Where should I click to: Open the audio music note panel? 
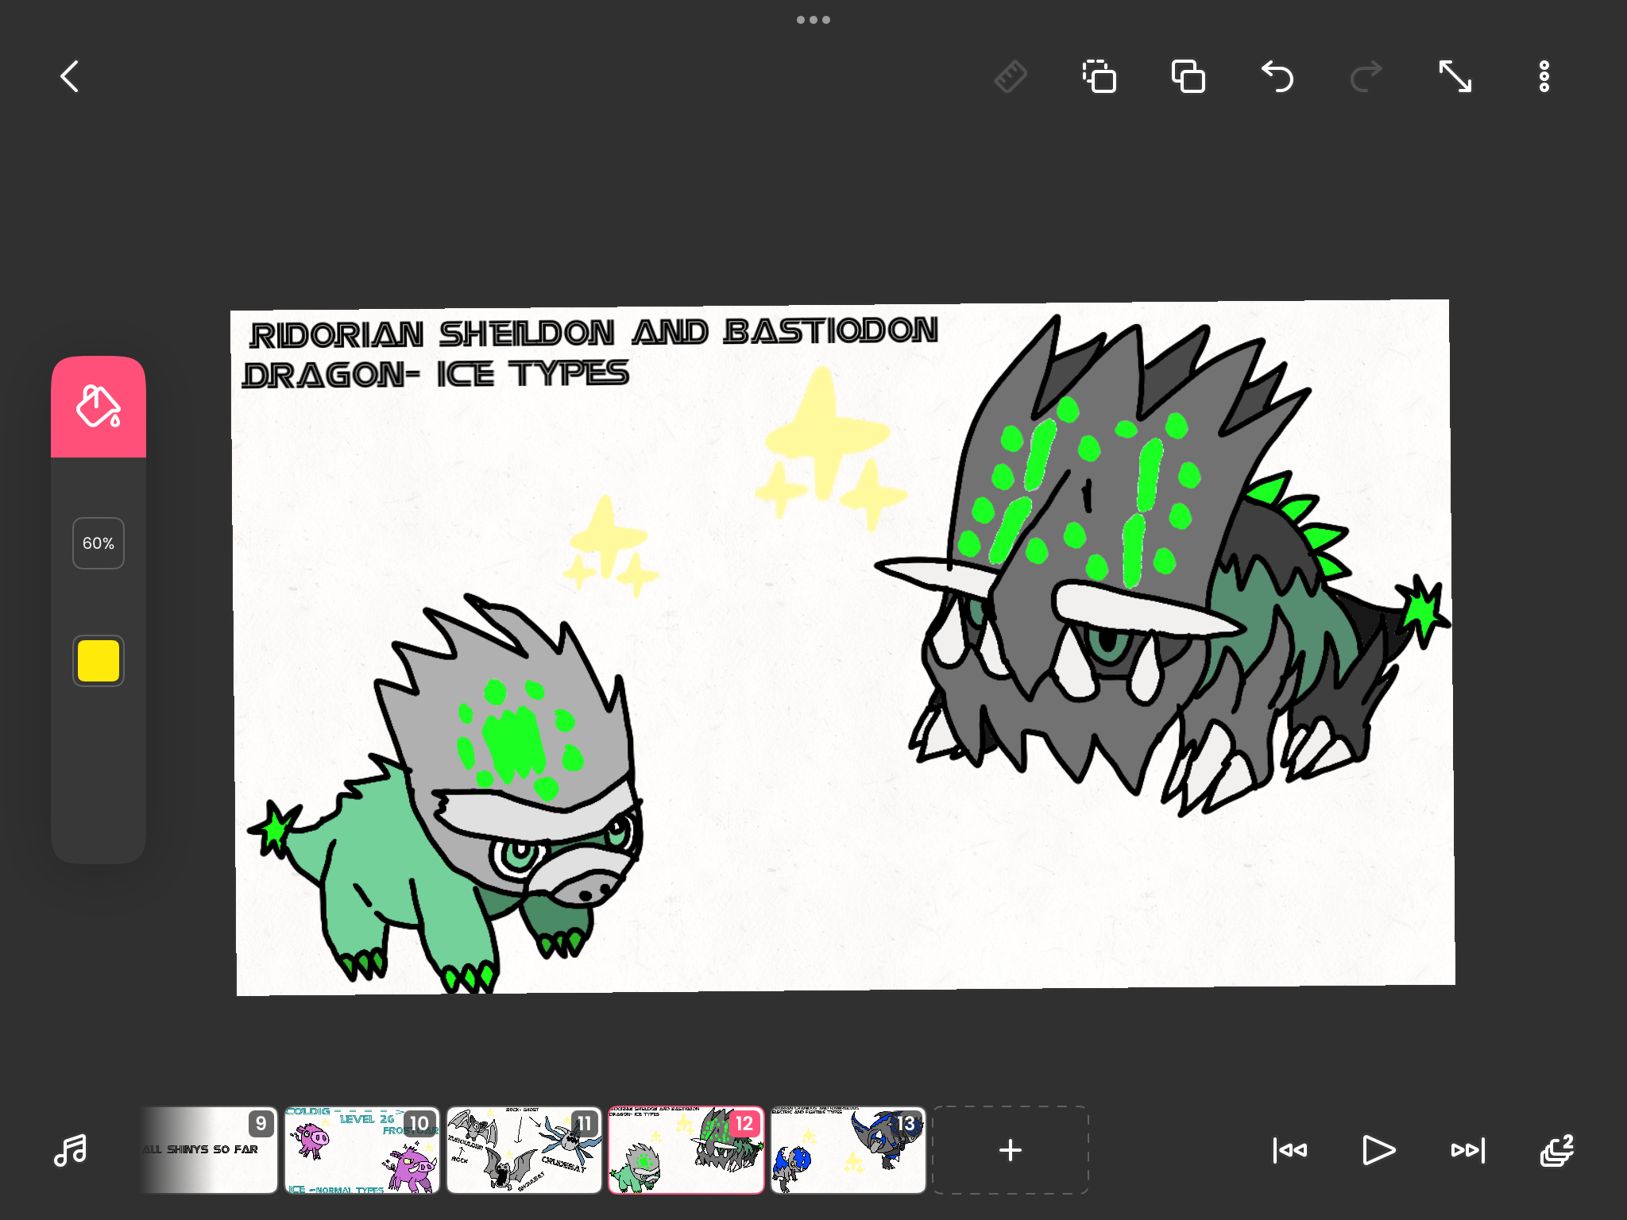click(70, 1150)
